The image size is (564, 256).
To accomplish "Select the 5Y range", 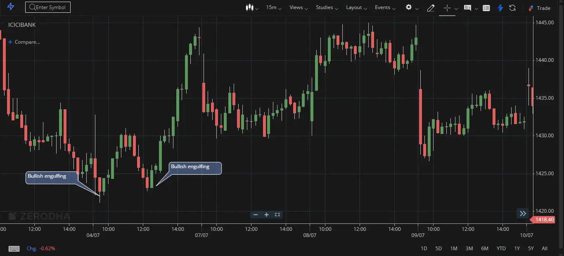I will coord(531,249).
